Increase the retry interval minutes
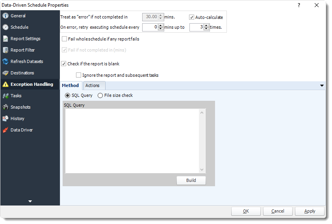The height and width of the screenshot is (224, 332). pos(161,26)
